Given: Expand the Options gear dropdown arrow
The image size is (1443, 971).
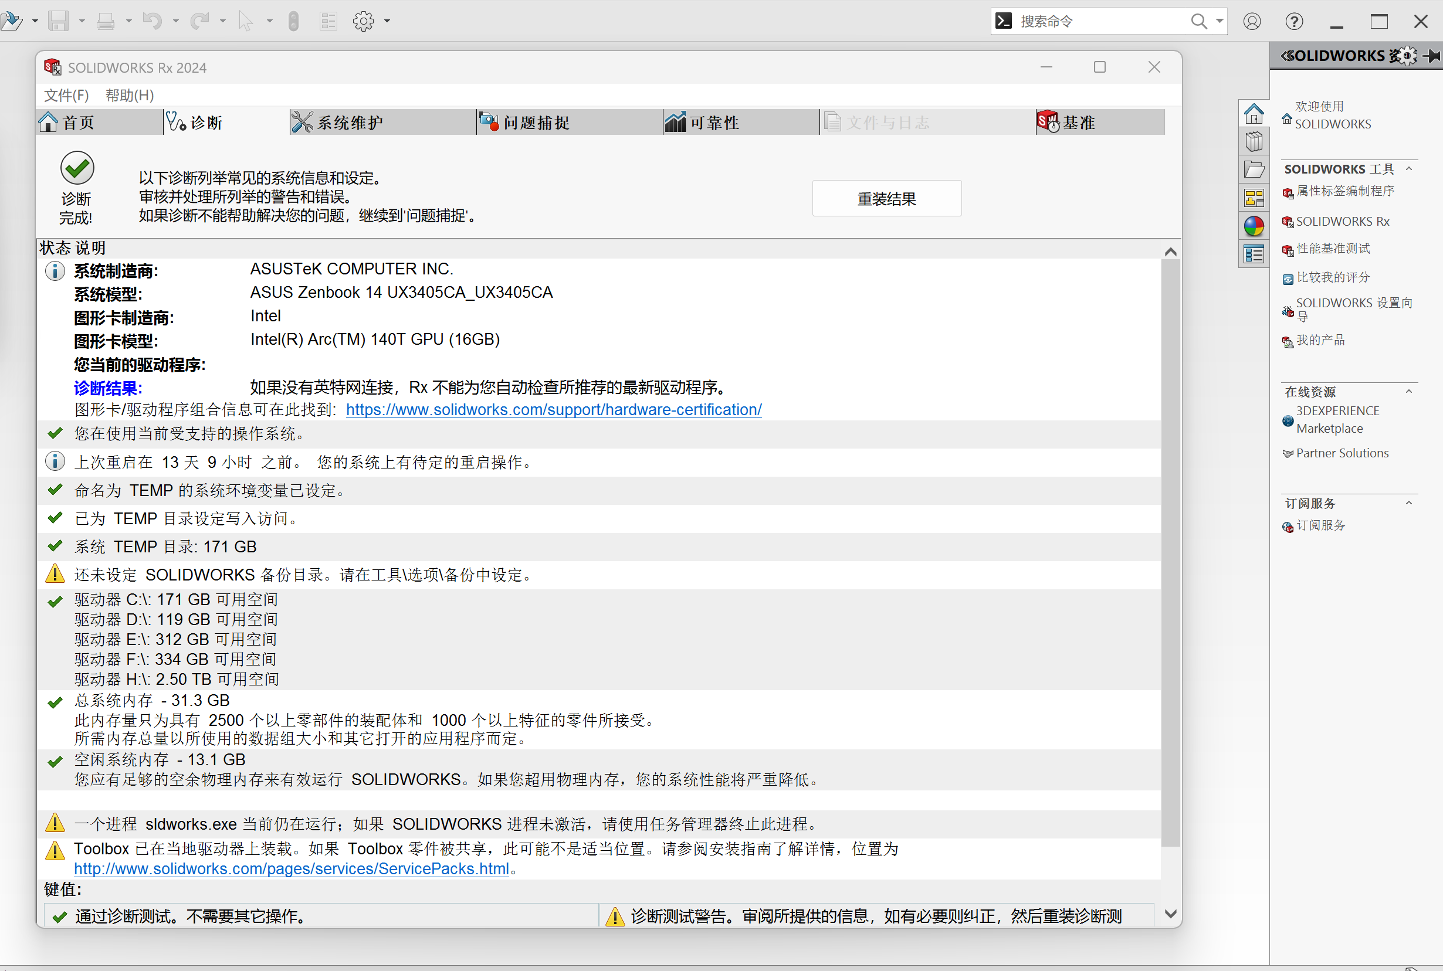Looking at the screenshot, I should [387, 22].
